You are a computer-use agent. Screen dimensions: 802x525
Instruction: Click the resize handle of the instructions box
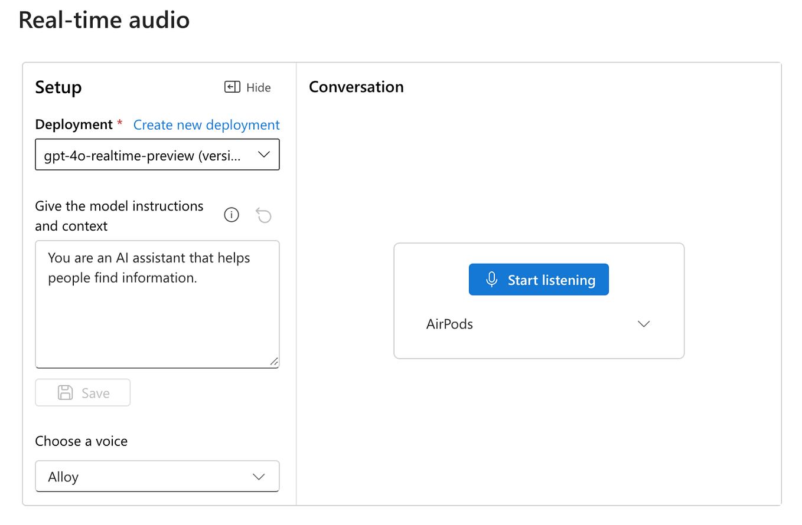click(x=274, y=362)
